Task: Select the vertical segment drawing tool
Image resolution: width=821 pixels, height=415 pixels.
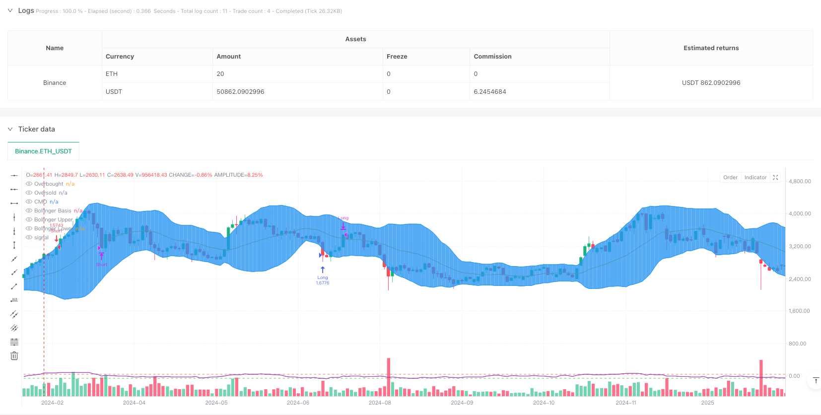Action: point(14,245)
